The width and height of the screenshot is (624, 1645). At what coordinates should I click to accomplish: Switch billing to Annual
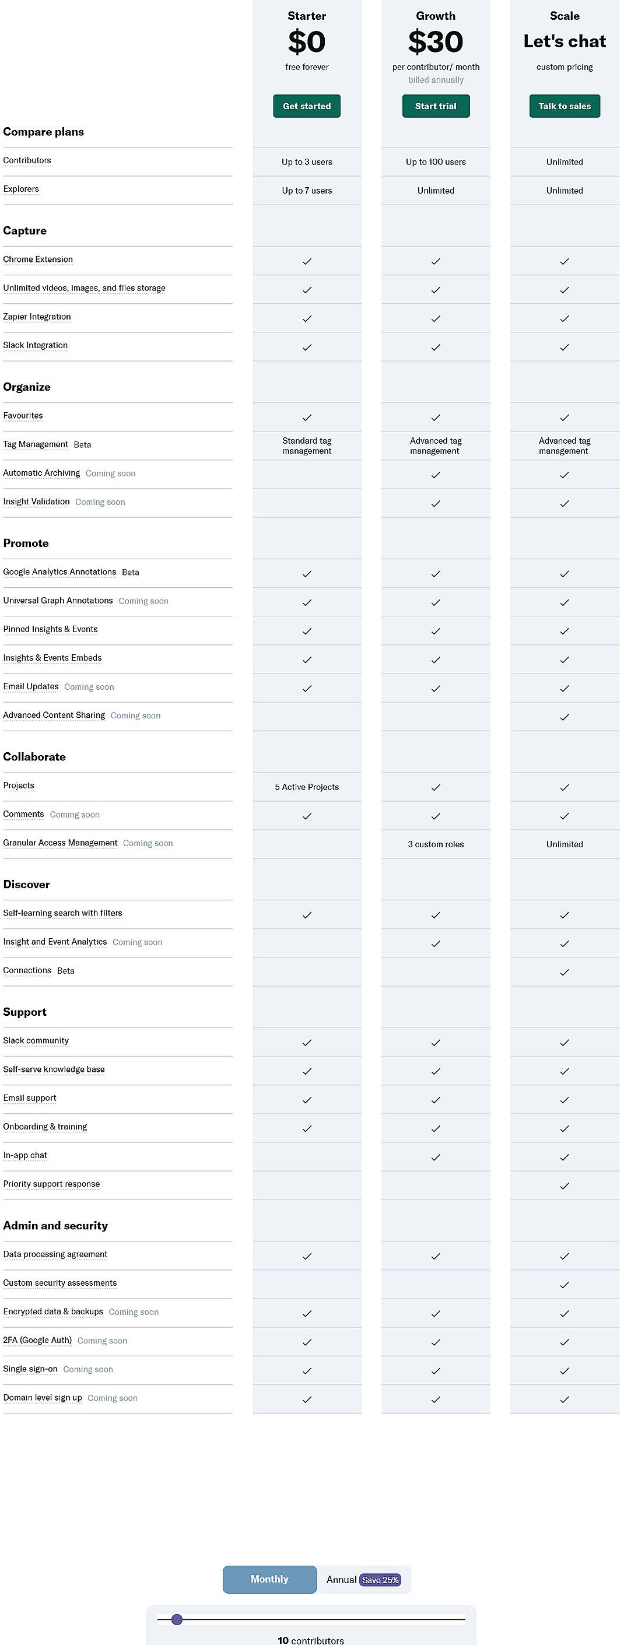coord(342,1579)
